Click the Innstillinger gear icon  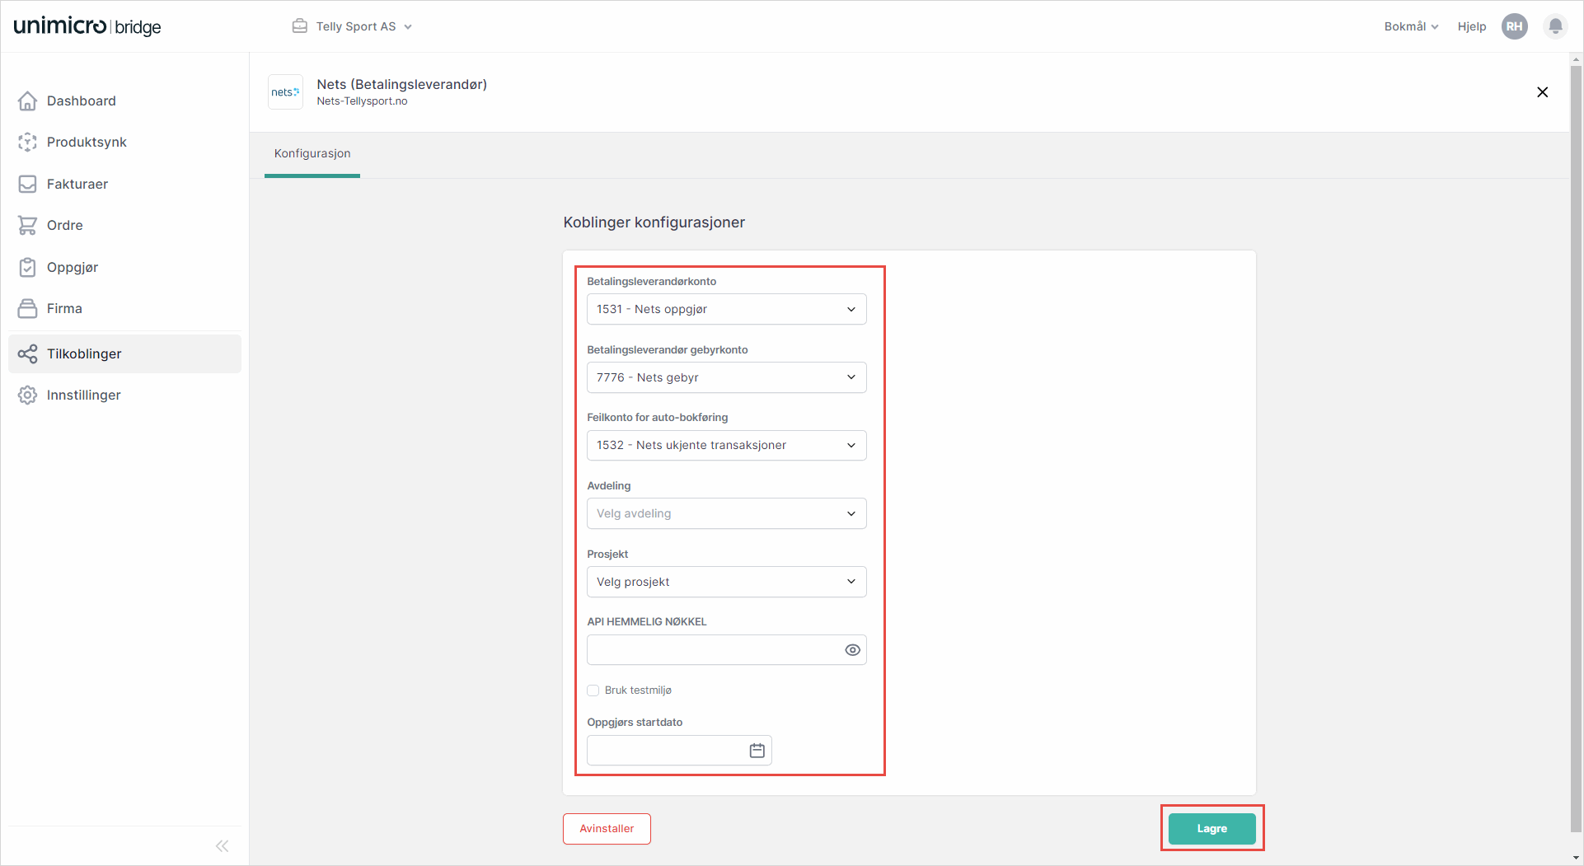(27, 395)
